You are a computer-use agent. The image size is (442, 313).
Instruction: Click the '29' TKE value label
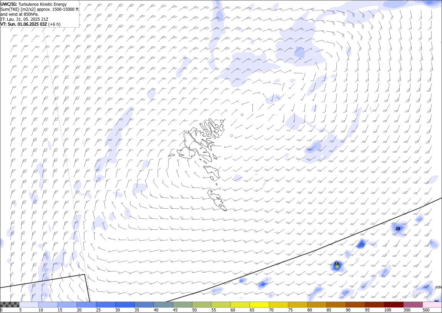point(398,229)
